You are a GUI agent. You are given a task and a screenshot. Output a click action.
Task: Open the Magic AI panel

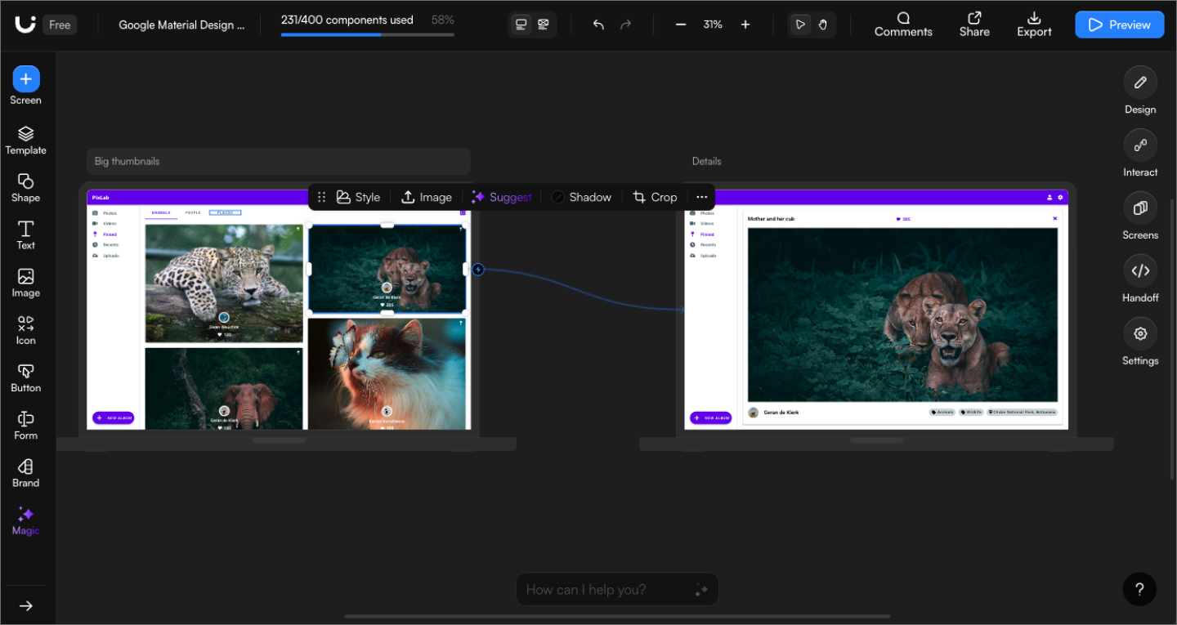25,520
